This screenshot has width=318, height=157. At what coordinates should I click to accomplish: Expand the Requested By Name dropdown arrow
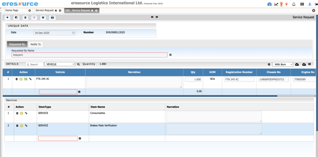point(170,55)
